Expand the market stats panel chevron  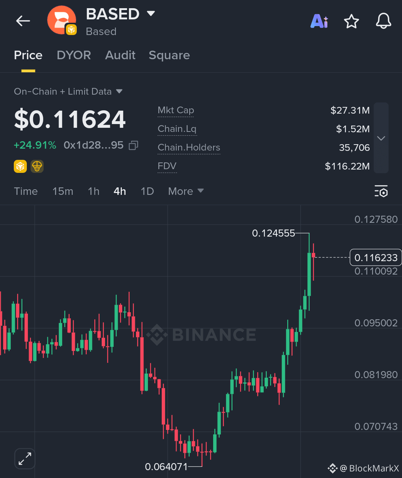[381, 138]
